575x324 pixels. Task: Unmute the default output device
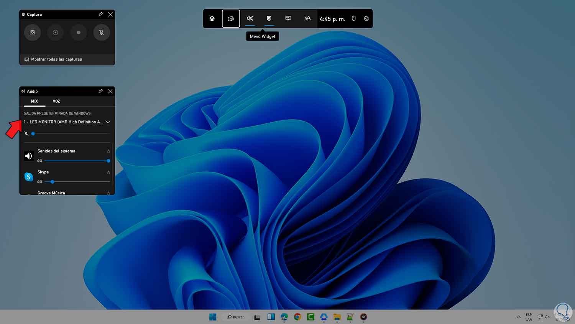[x=26, y=133]
